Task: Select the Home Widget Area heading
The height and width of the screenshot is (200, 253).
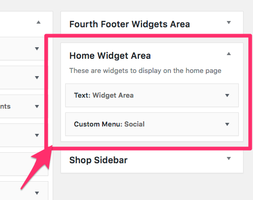Action: pyautogui.click(x=110, y=56)
